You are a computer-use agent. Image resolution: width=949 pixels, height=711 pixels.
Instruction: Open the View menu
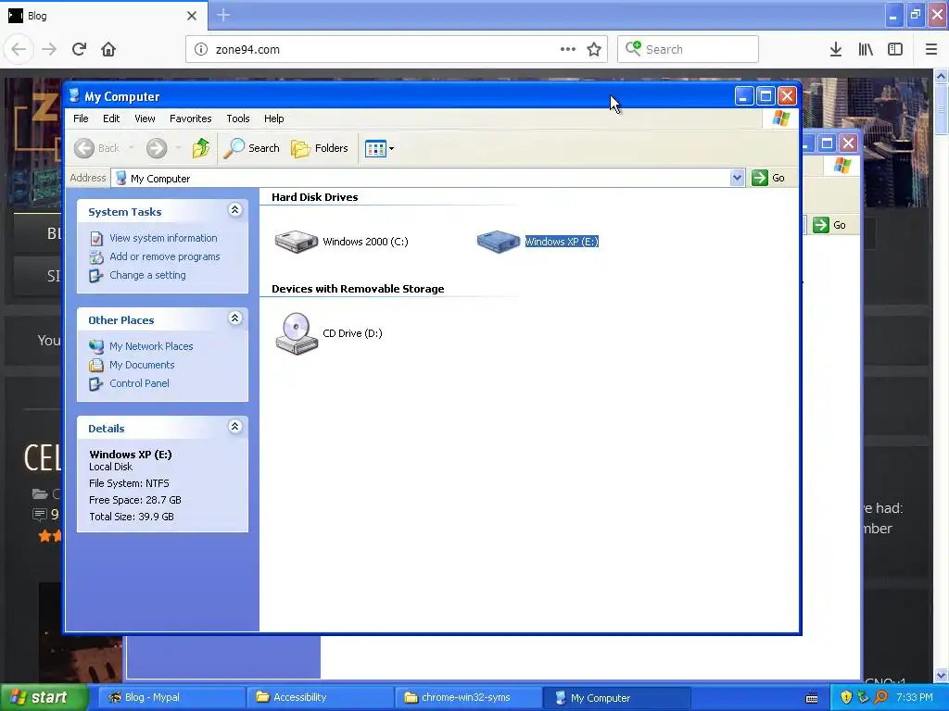pyautogui.click(x=145, y=118)
